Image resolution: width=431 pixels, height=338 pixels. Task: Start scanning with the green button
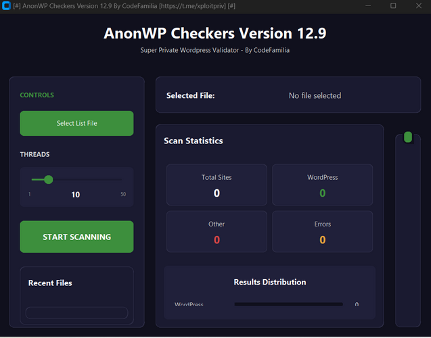76,237
